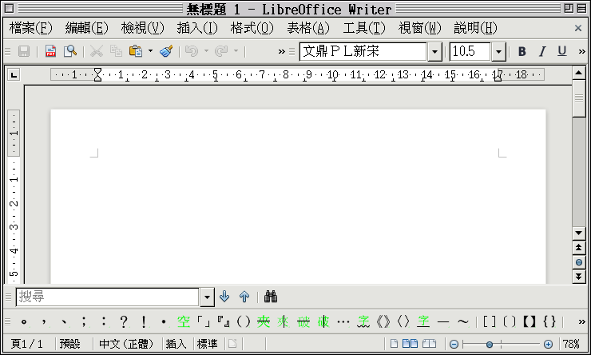Screen dimensions: 591x355
Task: Insert the question mark punctuation symbol
Action: [x=123, y=321]
